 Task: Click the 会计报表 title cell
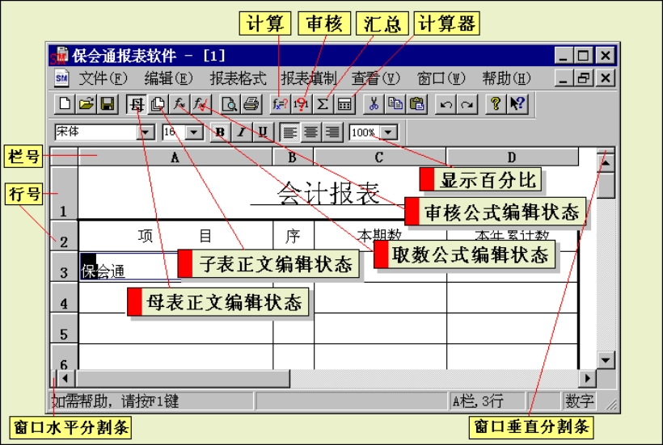pyautogui.click(x=328, y=193)
